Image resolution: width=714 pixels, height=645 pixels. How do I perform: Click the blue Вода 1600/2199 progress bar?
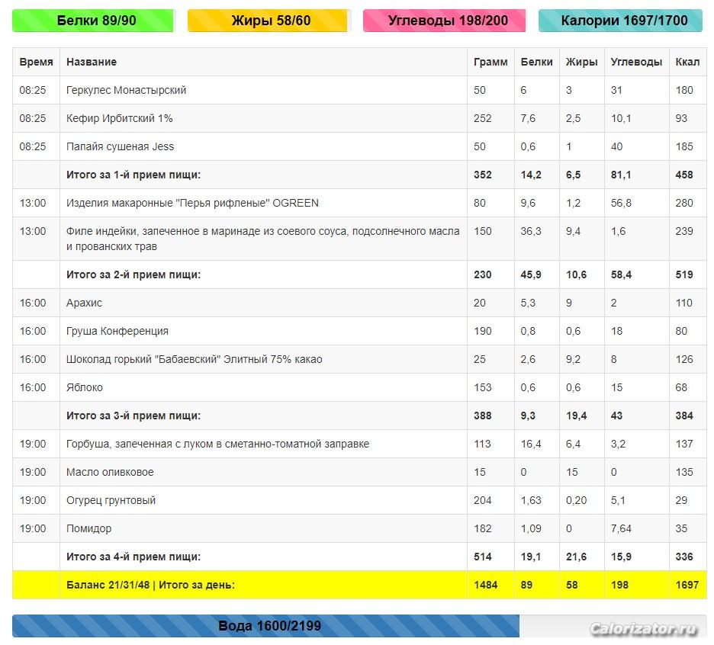[x=269, y=626]
